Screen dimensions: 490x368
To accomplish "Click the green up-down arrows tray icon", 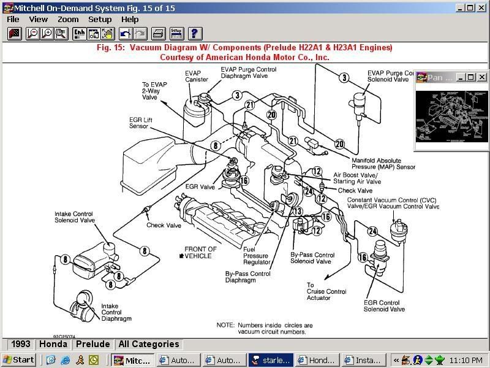I will (x=429, y=360).
